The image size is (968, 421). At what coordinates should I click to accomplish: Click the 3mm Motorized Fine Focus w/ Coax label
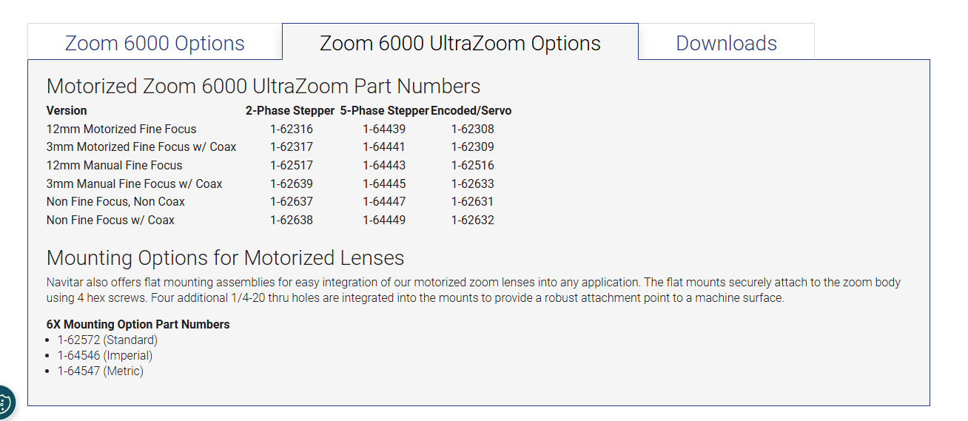click(141, 147)
